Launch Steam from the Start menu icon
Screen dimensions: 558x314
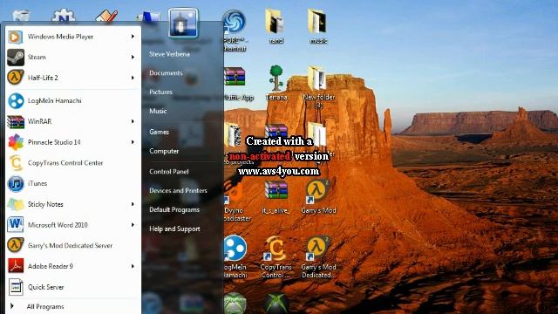pyautogui.click(x=16, y=57)
